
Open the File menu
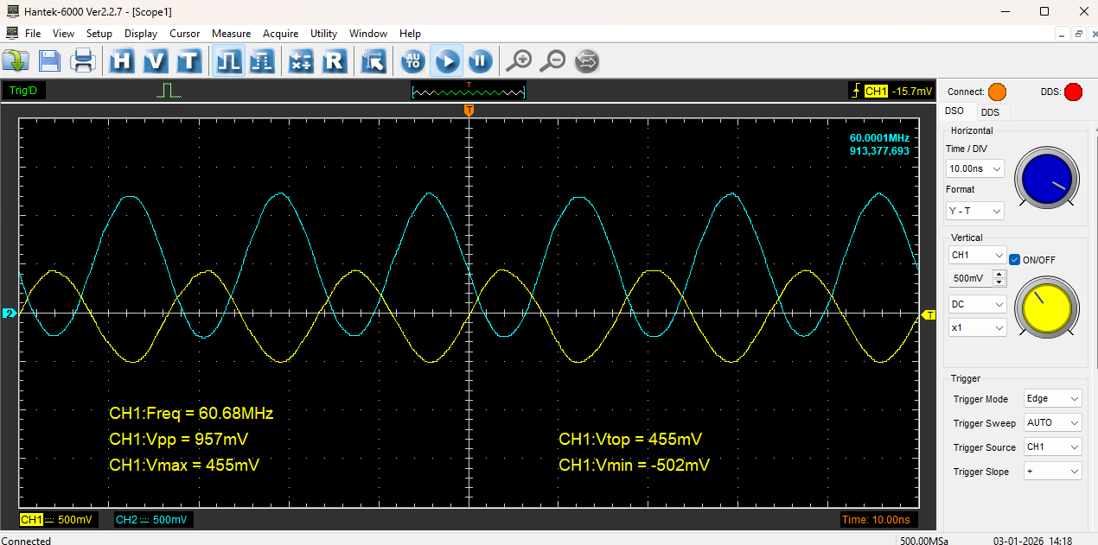pos(33,34)
